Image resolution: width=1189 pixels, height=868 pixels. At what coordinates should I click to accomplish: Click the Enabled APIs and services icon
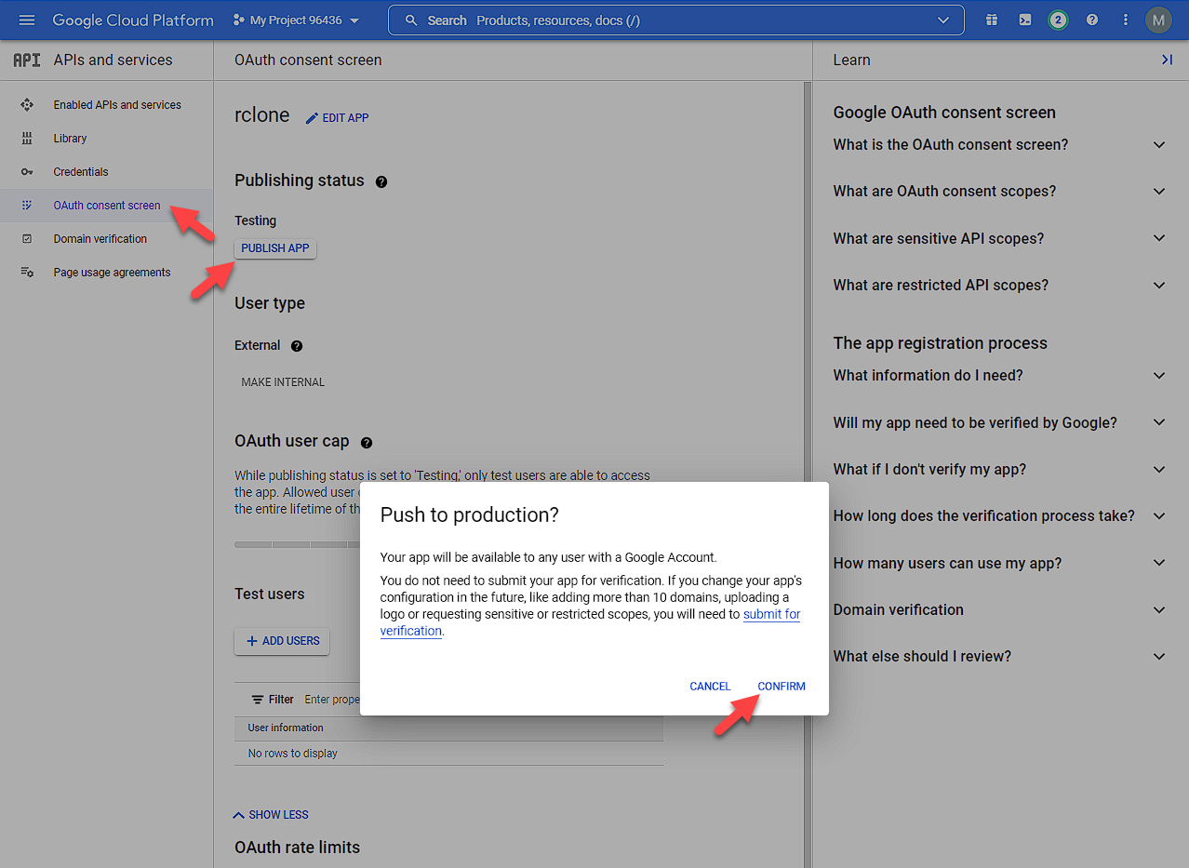[x=27, y=105]
